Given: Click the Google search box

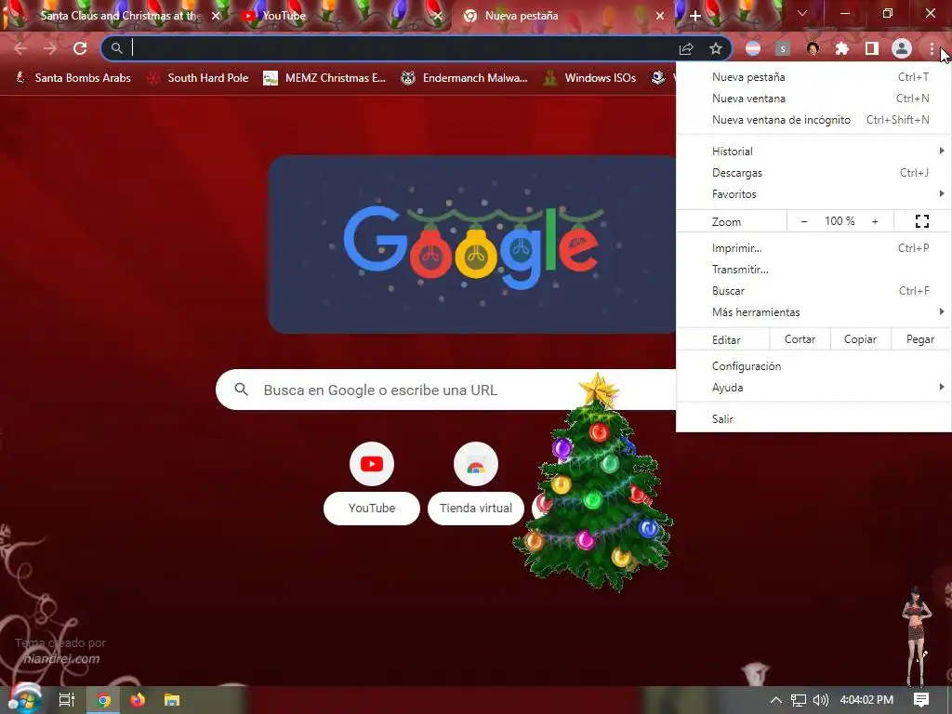Looking at the screenshot, I should (446, 390).
